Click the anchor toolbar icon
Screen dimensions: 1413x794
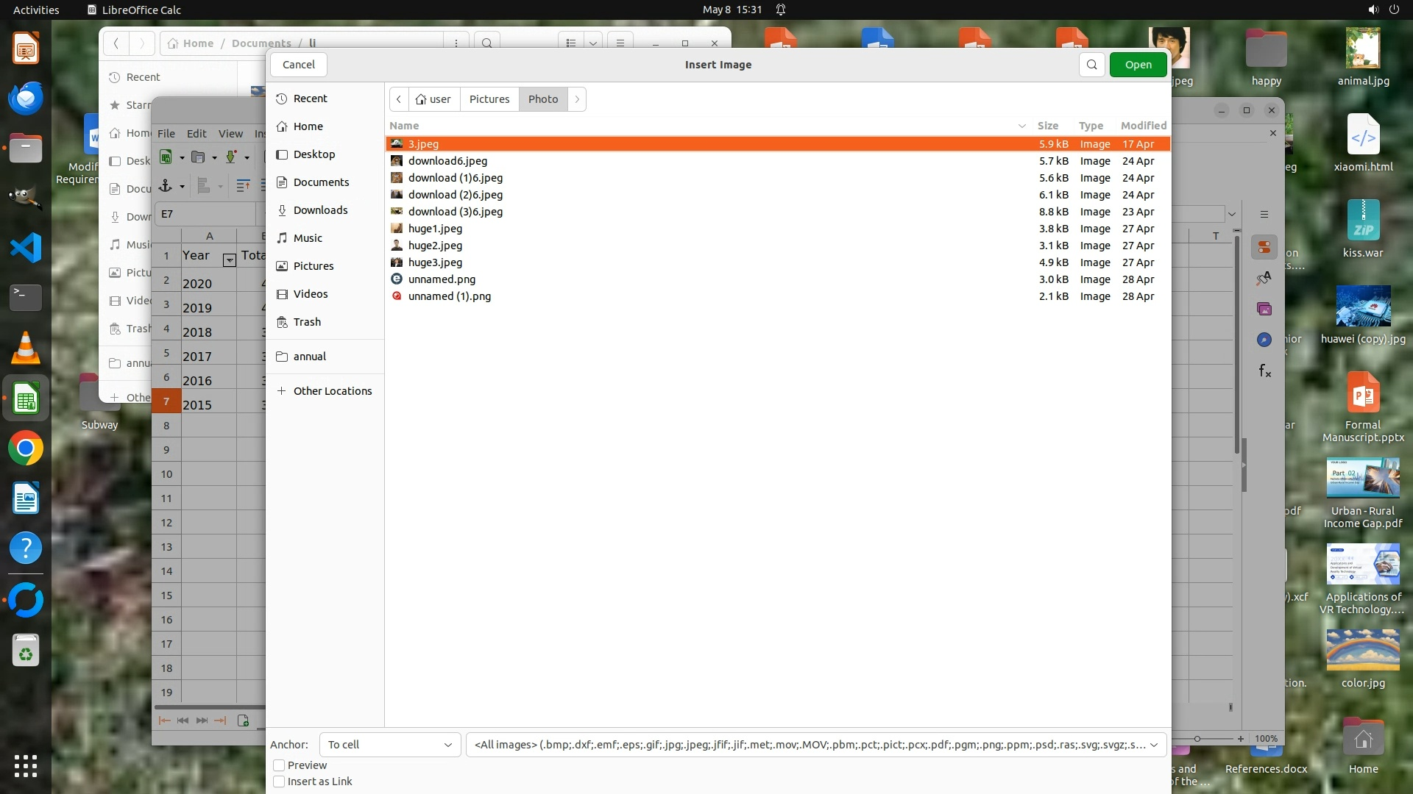pos(166,186)
